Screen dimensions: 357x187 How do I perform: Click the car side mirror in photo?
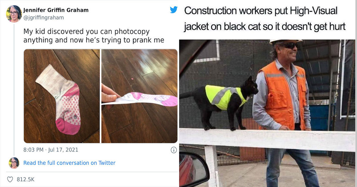194,170
